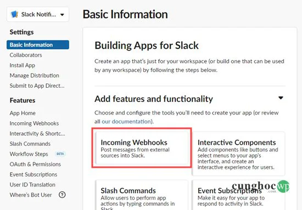
Task: Open User ID Translation page
Action: tap(32, 185)
